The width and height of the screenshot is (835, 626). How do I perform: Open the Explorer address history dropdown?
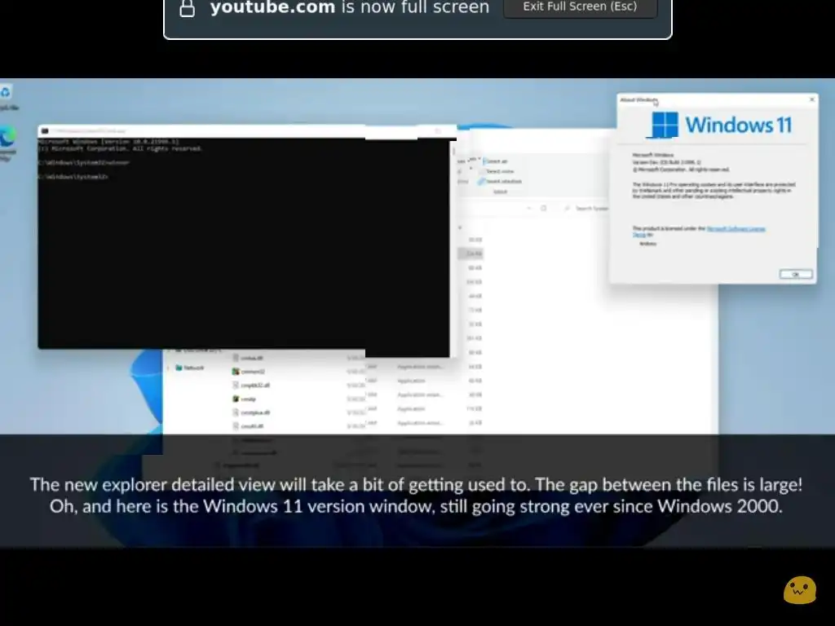click(x=528, y=208)
